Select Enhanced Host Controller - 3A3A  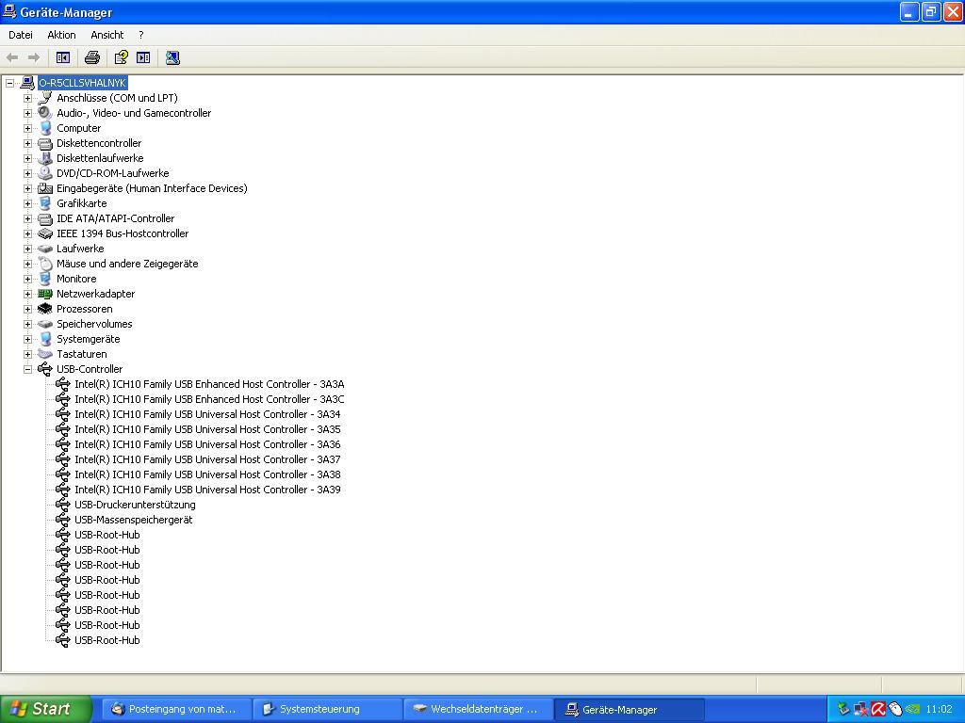[209, 384]
